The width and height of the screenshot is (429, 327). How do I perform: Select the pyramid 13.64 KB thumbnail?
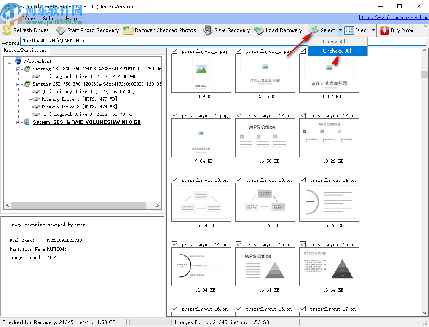pos(329,266)
